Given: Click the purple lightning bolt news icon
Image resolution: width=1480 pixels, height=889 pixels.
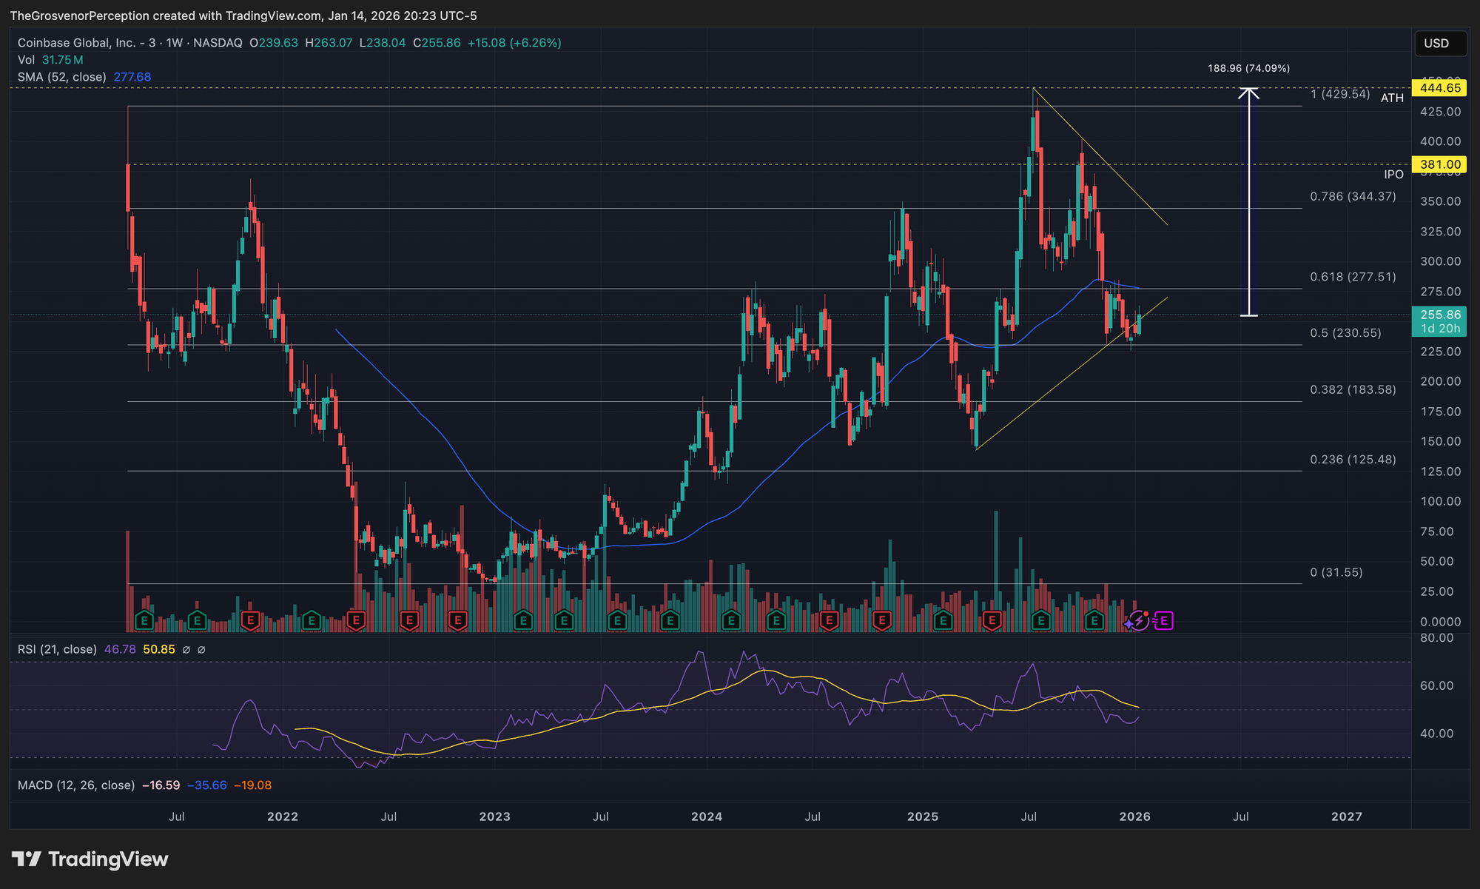Looking at the screenshot, I should tap(1140, 620).
